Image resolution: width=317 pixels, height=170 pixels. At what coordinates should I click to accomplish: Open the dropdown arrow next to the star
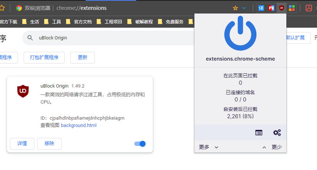pyautogui.click(x=244, y=8)
